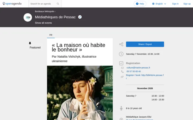
Task: Click the search magnifier icon
Action: pyautogui.click(x=58, y=4)
